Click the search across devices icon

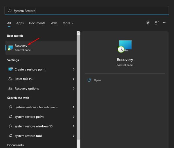(157, 23)
